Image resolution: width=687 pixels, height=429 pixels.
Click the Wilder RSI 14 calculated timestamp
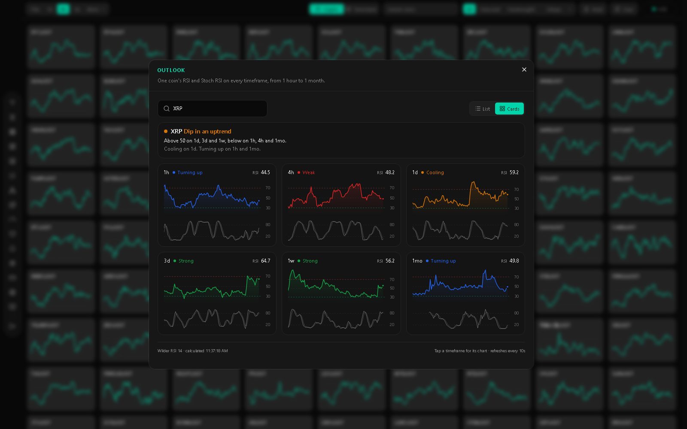[193, 351]
